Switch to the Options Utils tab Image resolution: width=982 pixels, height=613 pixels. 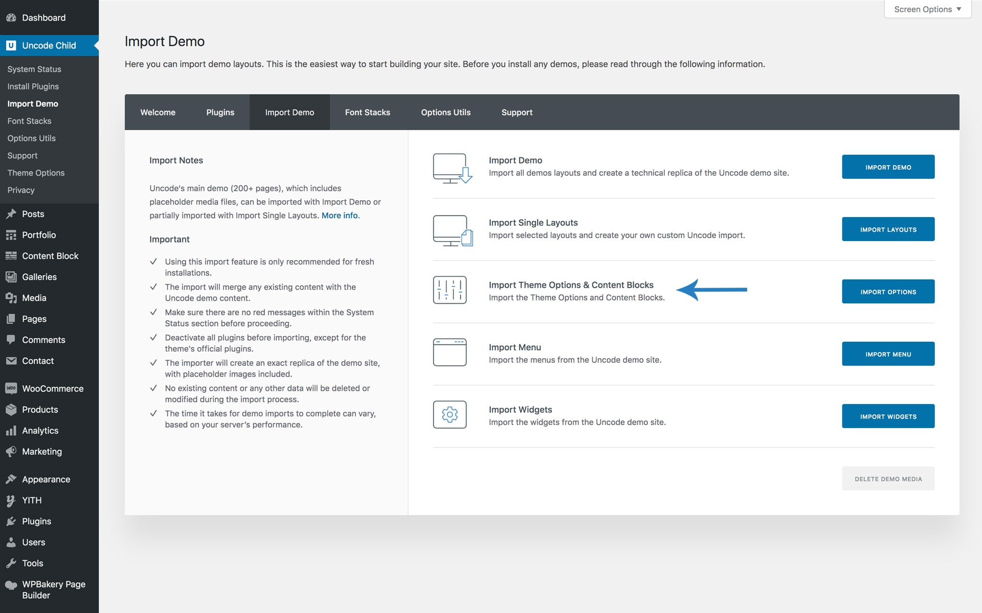click(x=445, y=112)
